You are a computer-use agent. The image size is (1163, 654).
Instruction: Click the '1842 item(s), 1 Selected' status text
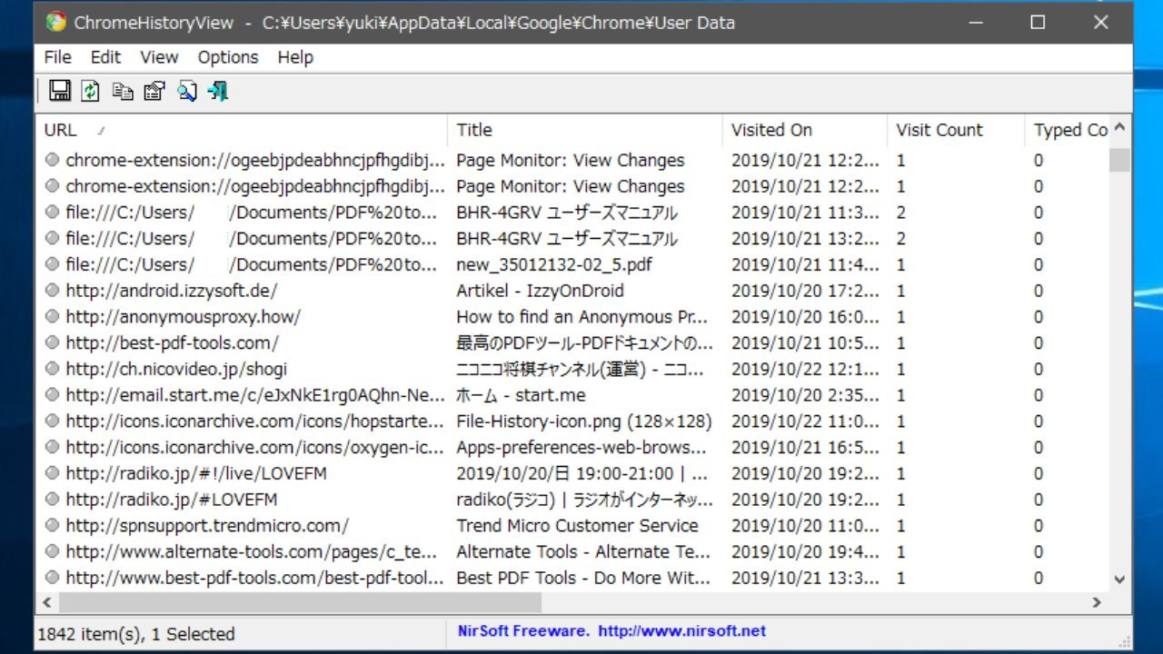[x=136, y=634]
